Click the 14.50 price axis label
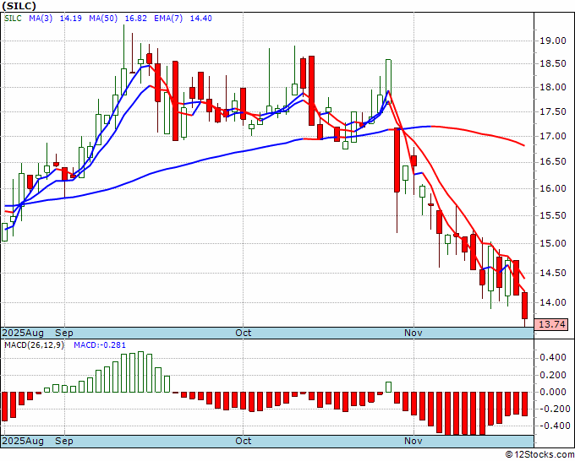 [553, 273]
